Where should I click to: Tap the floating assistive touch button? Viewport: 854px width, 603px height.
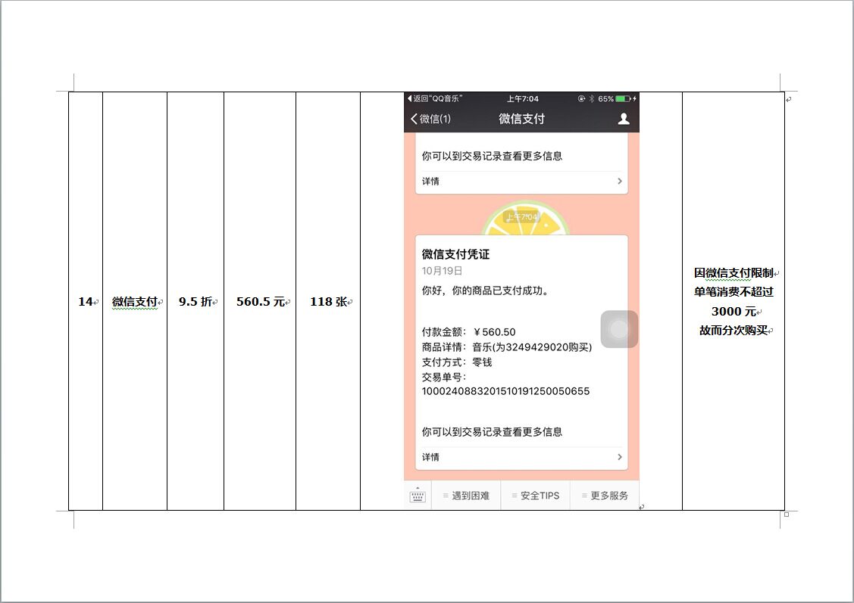619,329
